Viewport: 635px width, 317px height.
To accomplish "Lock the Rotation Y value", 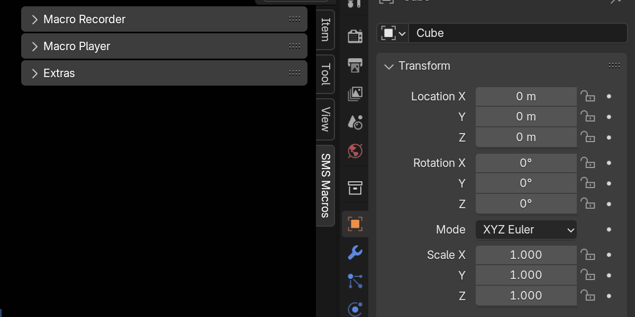I will pyautogui.click(x=587, y=183).
